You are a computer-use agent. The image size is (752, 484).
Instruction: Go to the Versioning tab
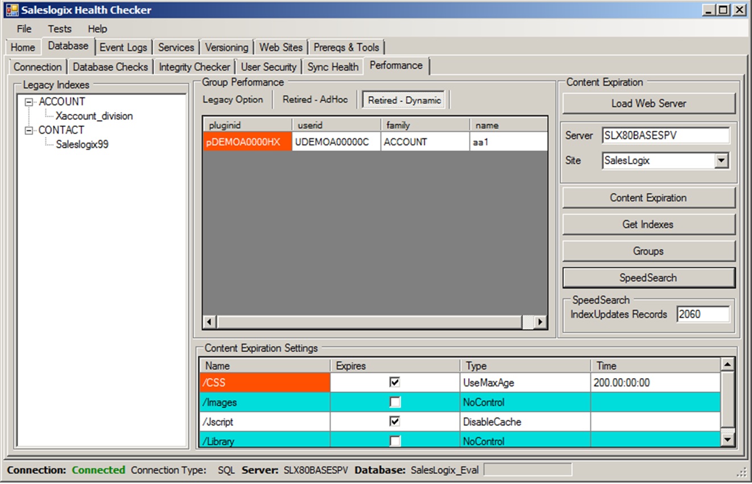(226, 47)
